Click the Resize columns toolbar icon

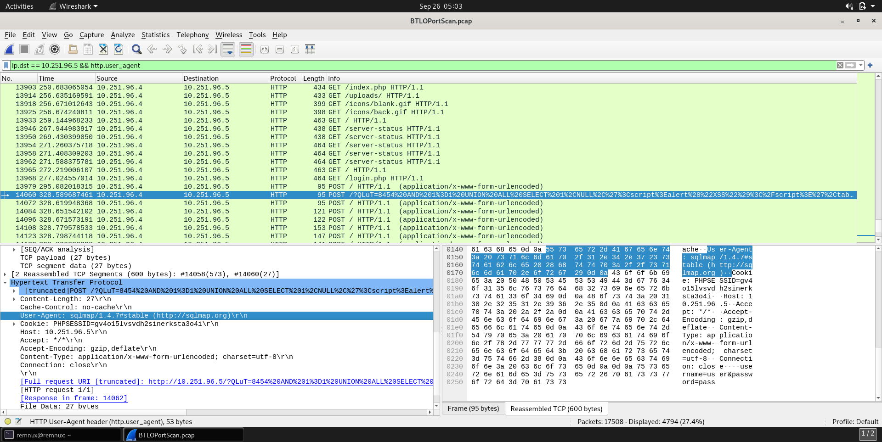click(310, 50)
